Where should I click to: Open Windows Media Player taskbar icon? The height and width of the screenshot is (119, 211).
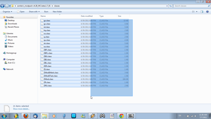(x=54, y=116)
